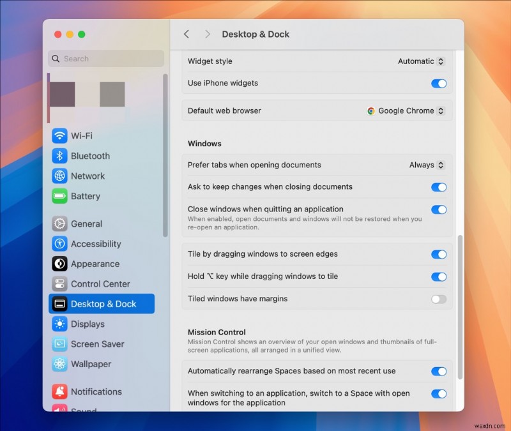Screen dimensions: 511x431
Task: Select Accessibility in the sidebar
Action: (102, 244)
